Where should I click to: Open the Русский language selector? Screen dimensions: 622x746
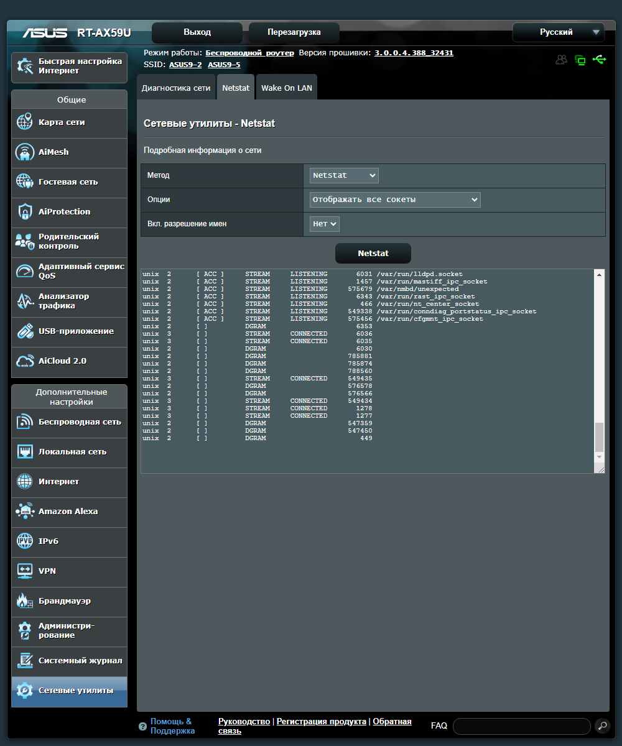coord(558,32)
